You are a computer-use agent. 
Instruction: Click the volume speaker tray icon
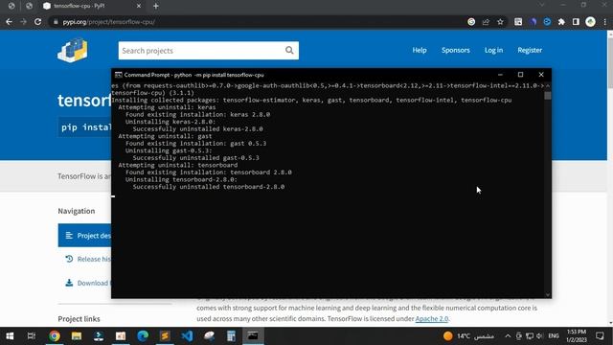pos(540,336)
